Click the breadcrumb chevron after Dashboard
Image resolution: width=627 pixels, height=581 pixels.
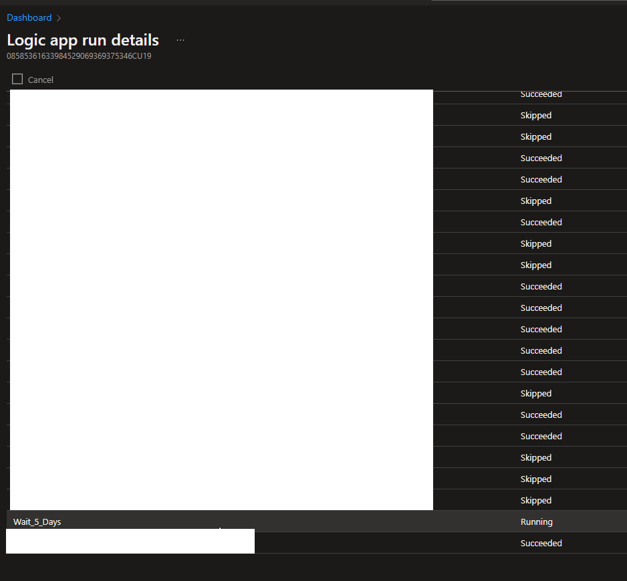(x=59, y=17)
